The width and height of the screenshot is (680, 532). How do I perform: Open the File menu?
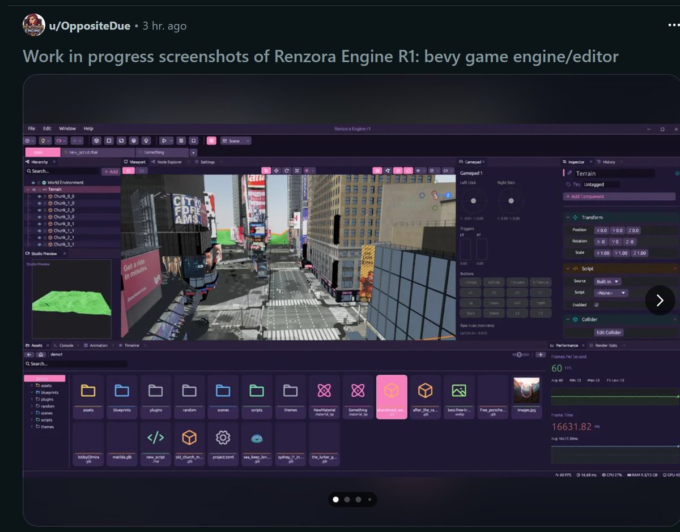[x=32, y=128]
